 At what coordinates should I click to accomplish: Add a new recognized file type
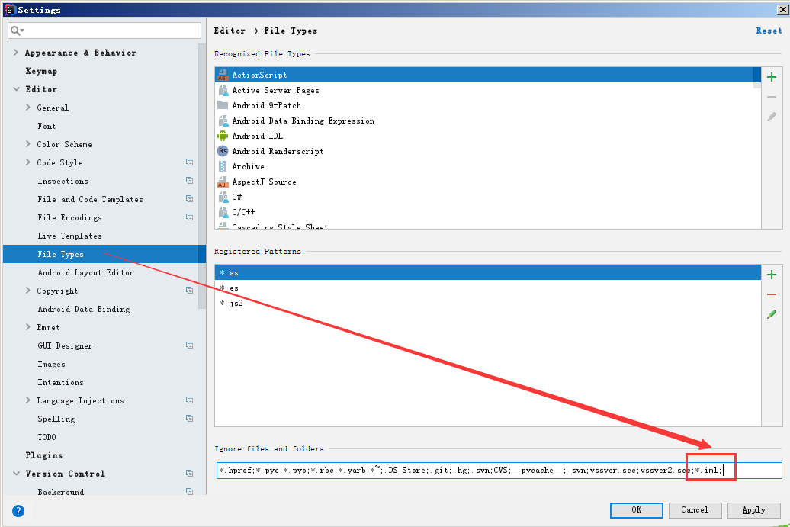pos(772,77)
